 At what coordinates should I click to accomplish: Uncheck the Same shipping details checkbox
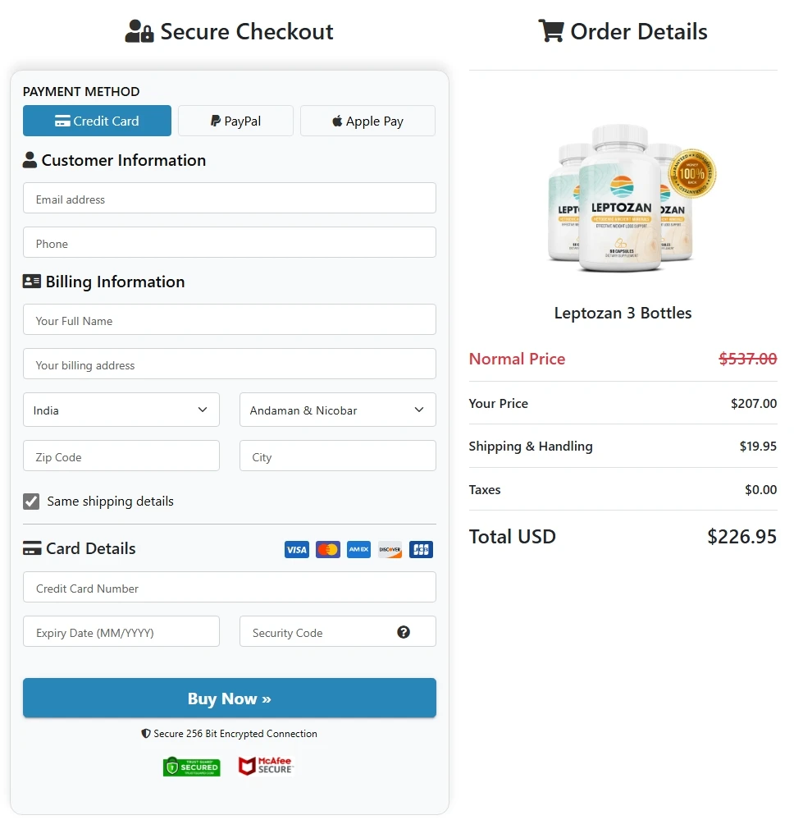[x=30, y=501]
